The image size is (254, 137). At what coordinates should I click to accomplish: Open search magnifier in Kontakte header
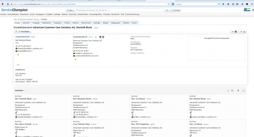(228, 91)
